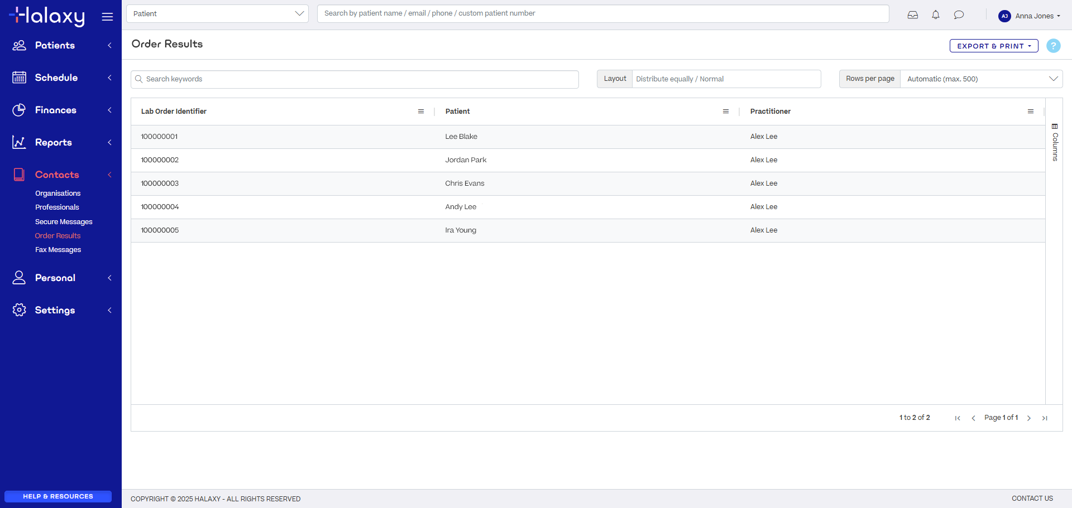This screenshot has width=1072, height=508.
Task: Open the notifications bell
Action: [x=936, y=15]
